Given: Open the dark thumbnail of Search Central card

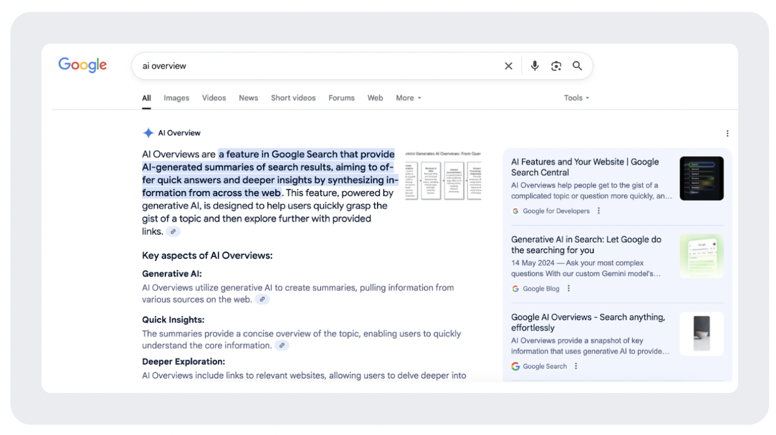Looking at the screenshot, I should coord(702,179).
